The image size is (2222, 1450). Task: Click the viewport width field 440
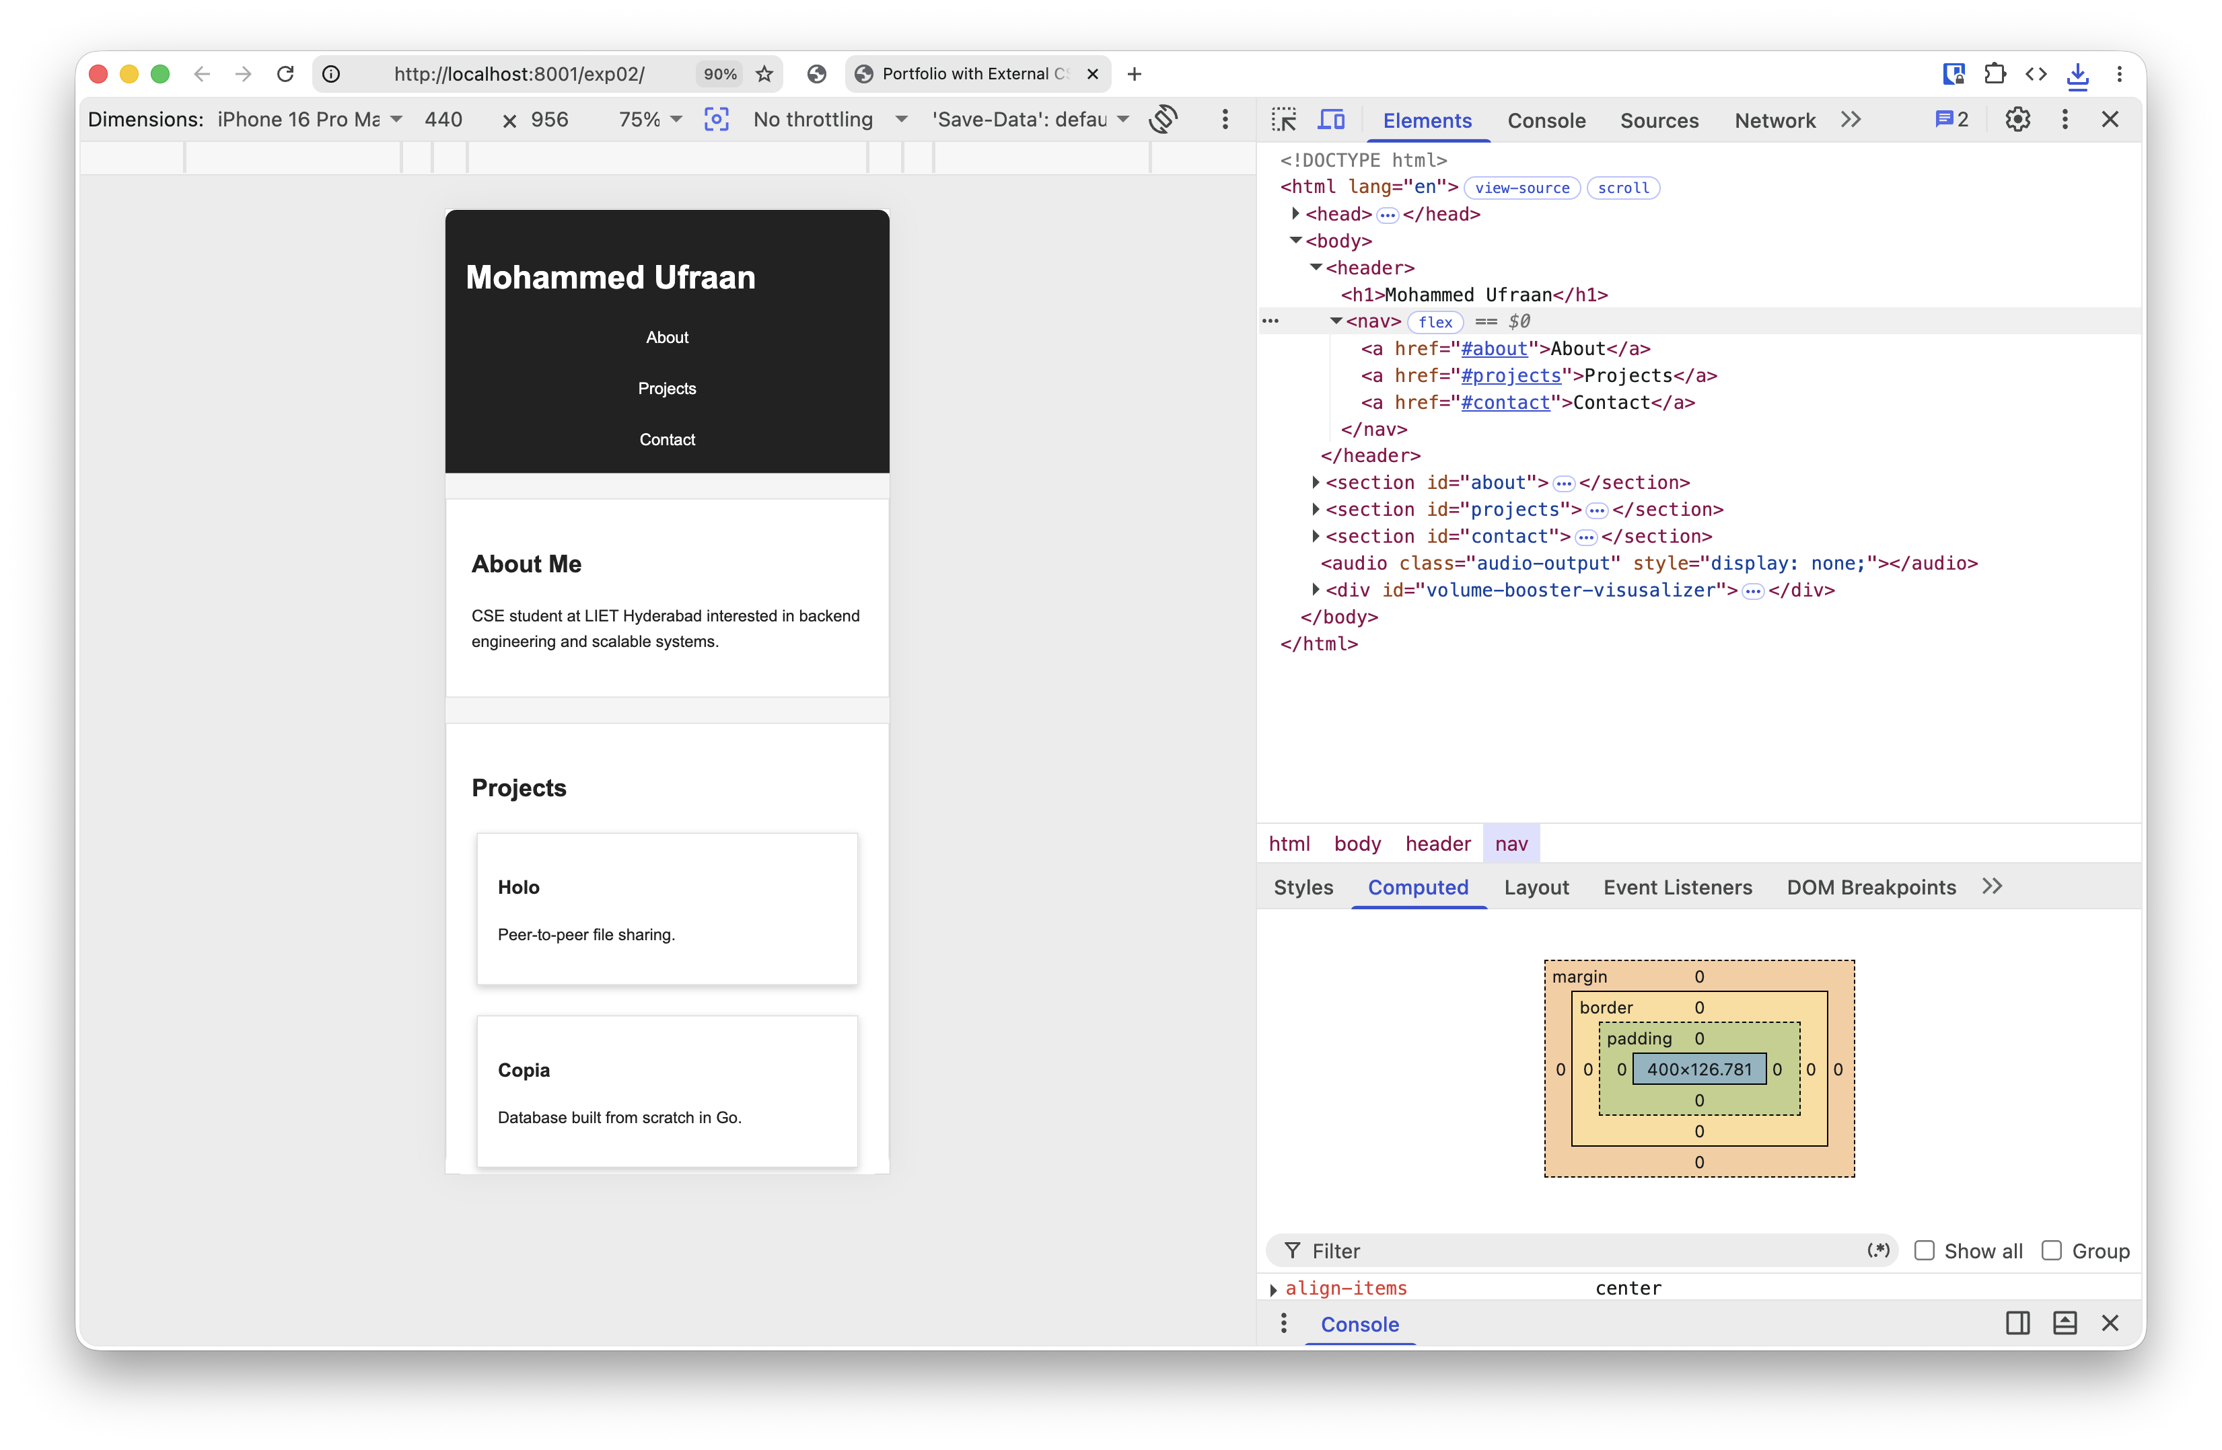point(444,120)
